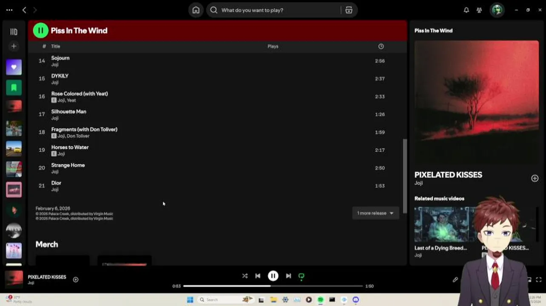Pause playback in bottom player
The height and width of the screenshot is (306, 546).
click(x=273, y=276)
